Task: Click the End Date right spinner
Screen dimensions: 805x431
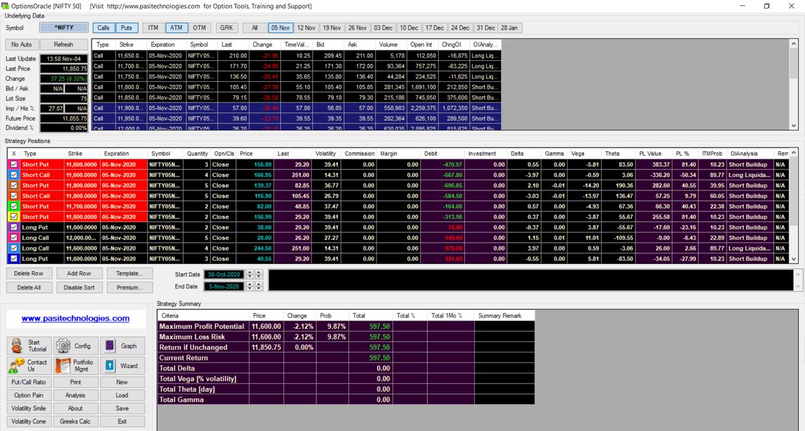Action: click(259, 287)
